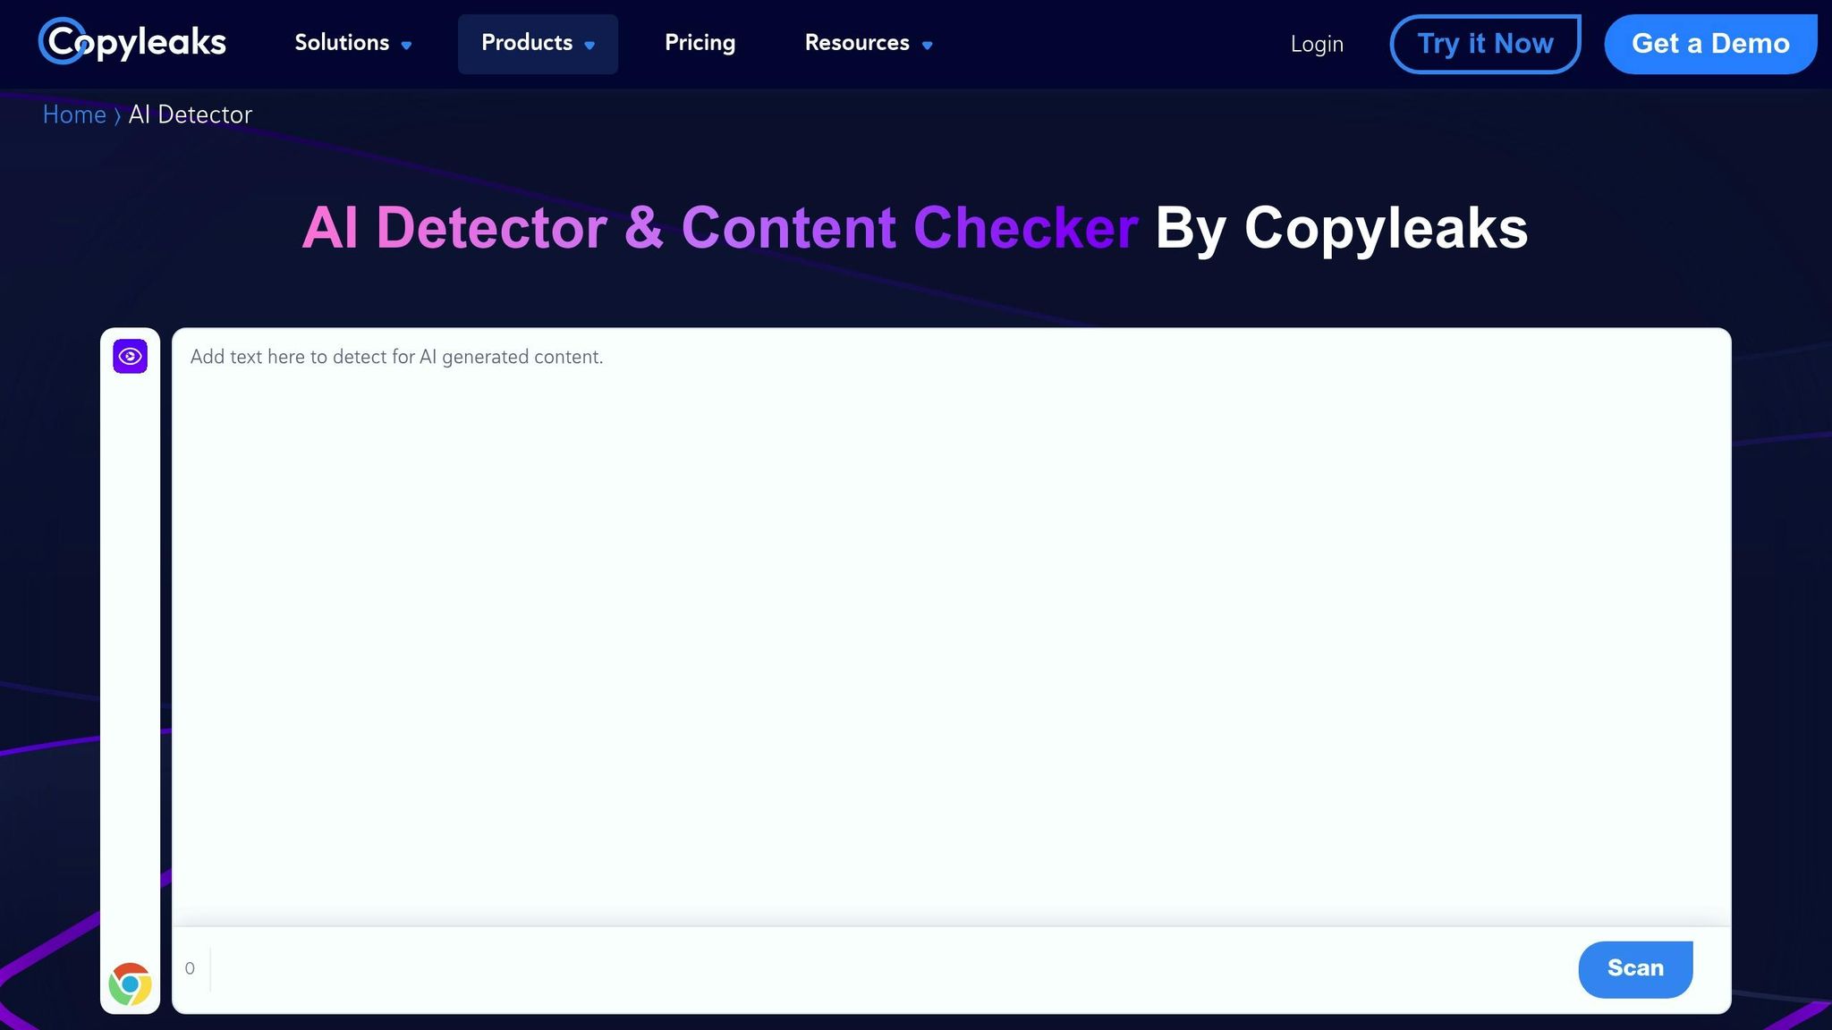Click the character counter showing 0
The height and width of the screenshot is (1030, 1832).
click(190, 968)
